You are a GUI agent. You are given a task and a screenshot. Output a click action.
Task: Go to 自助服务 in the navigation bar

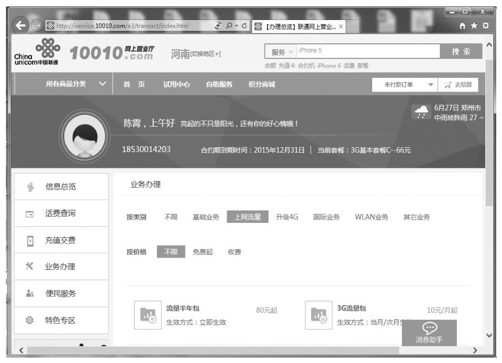219,84
